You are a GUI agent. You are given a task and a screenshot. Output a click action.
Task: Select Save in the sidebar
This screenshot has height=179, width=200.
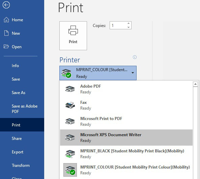[22, 79]
